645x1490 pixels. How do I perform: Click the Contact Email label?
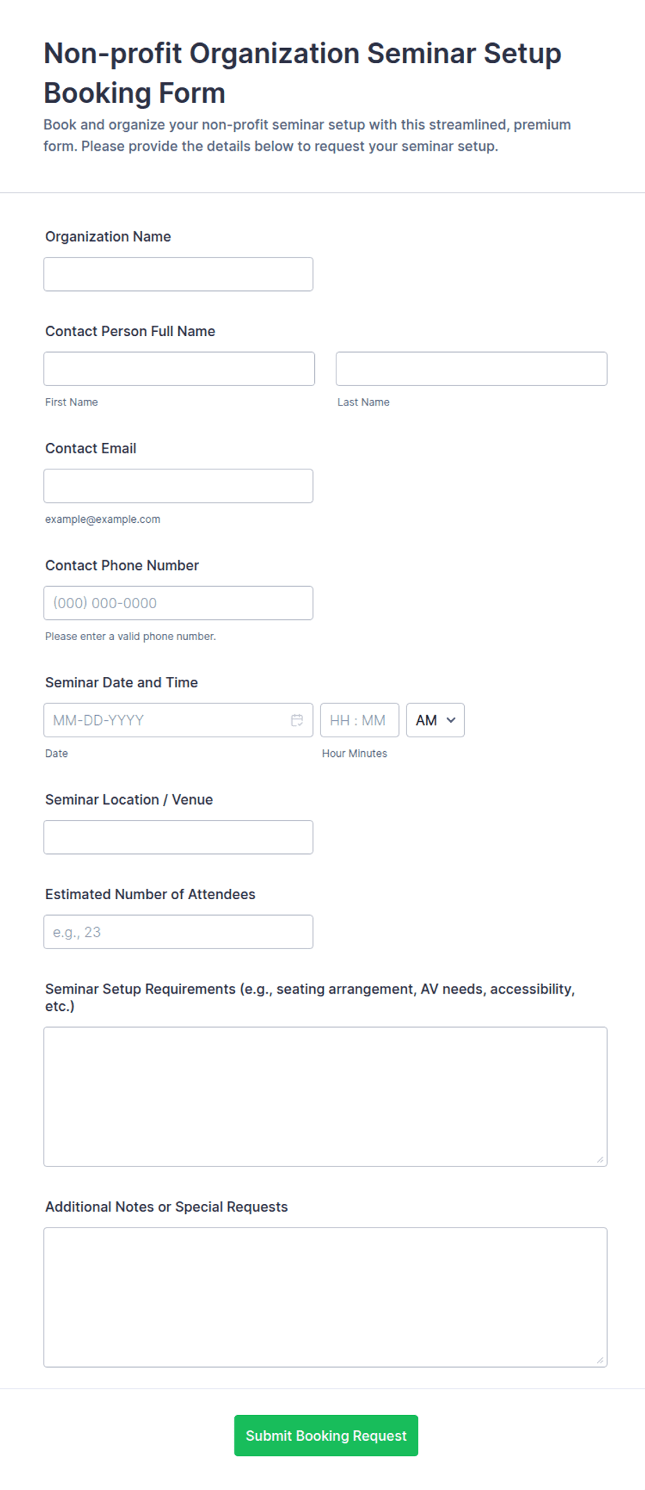[x=91, y=449]
